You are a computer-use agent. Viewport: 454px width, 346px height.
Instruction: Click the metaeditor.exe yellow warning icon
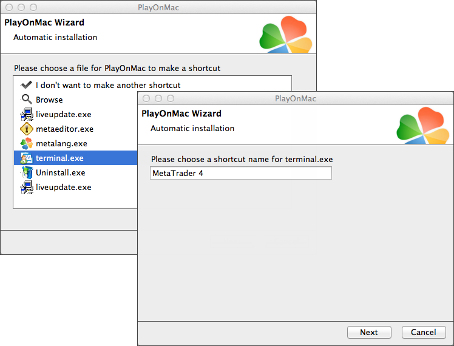pyautogui.click(x=26, y=129)
